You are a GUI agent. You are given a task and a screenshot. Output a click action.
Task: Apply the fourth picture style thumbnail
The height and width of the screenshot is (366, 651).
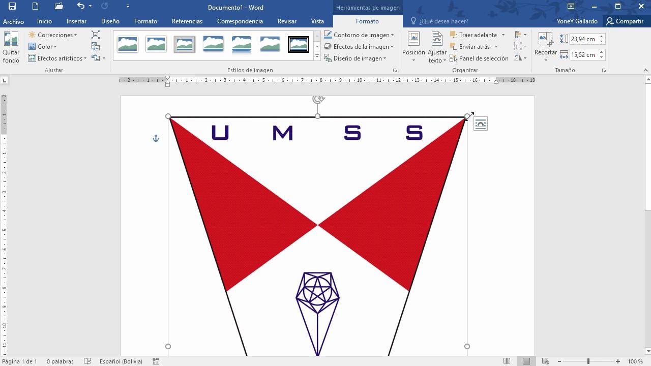click(x=213, y=44)
